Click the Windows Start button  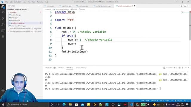3,104
